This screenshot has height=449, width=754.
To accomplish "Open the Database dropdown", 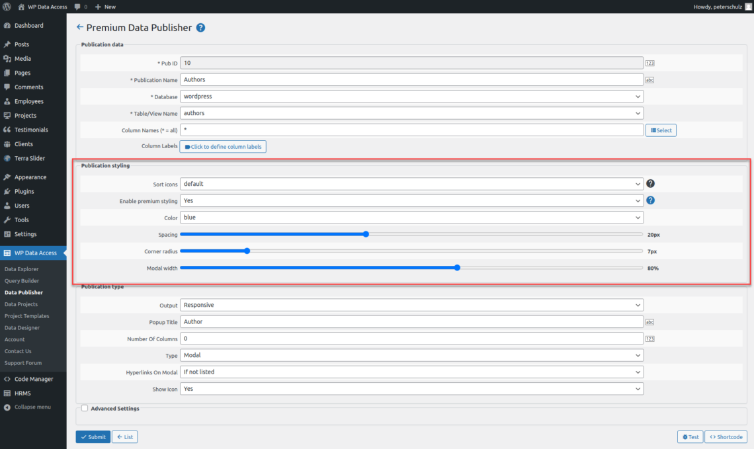I will [x=411, y=96].
